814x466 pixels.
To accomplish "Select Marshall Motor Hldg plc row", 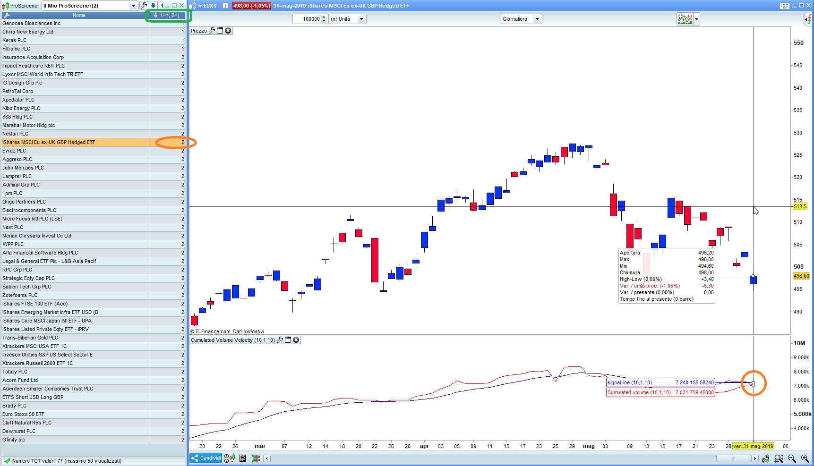I will (x=93, y=125).
